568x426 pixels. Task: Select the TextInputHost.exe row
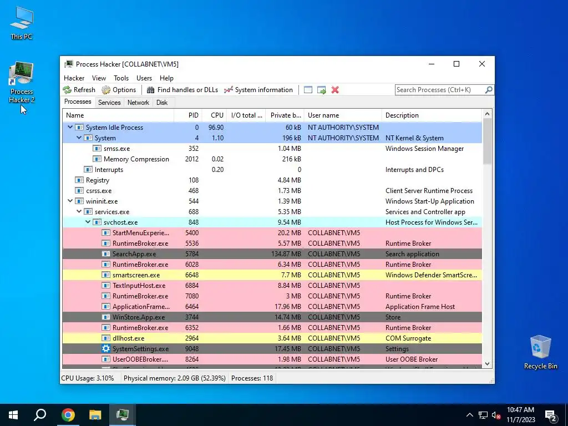[272, 286]
